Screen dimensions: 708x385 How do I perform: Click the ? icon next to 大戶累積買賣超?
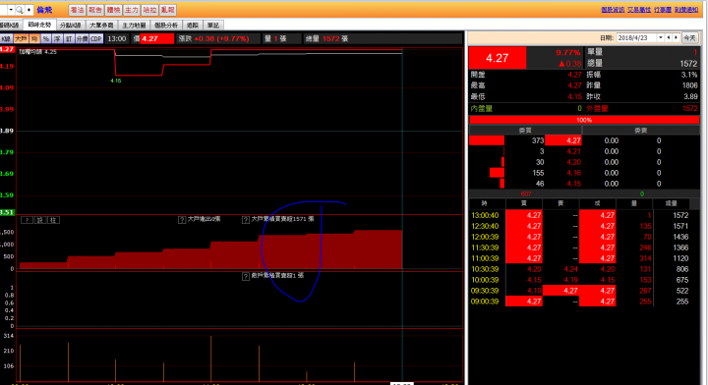[246, 220]
